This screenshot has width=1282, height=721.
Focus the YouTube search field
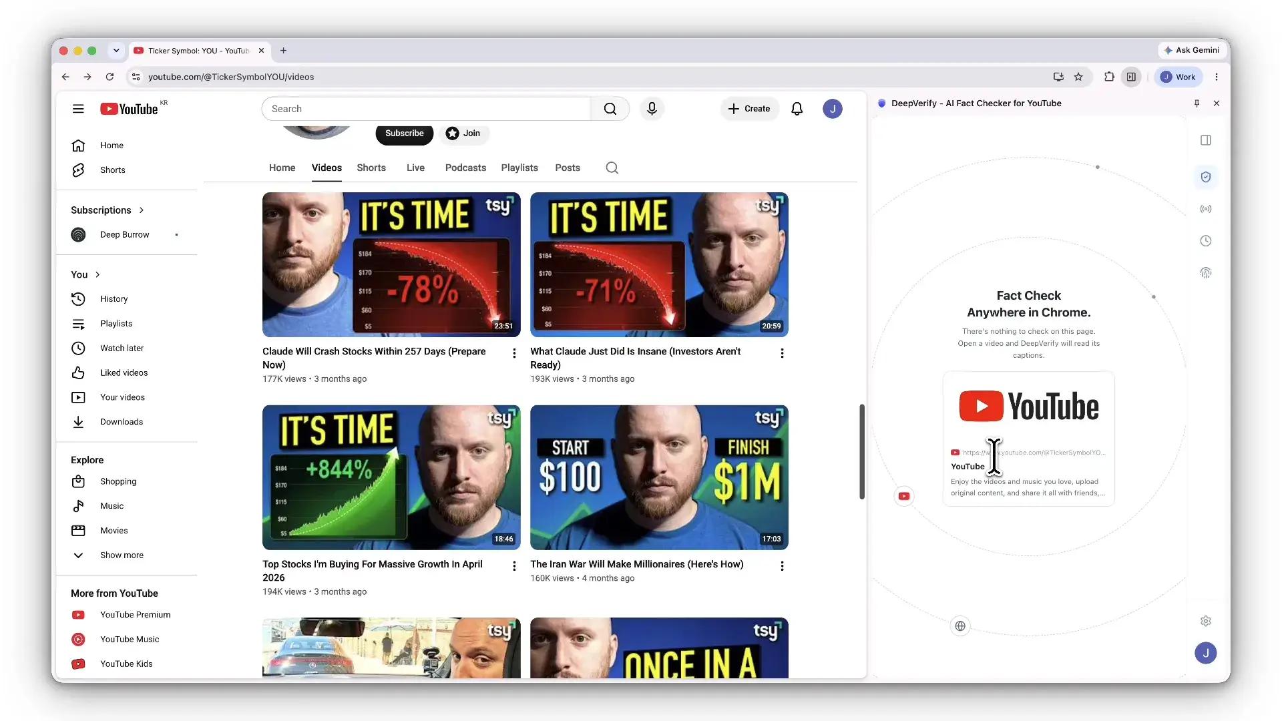(427, 109)
